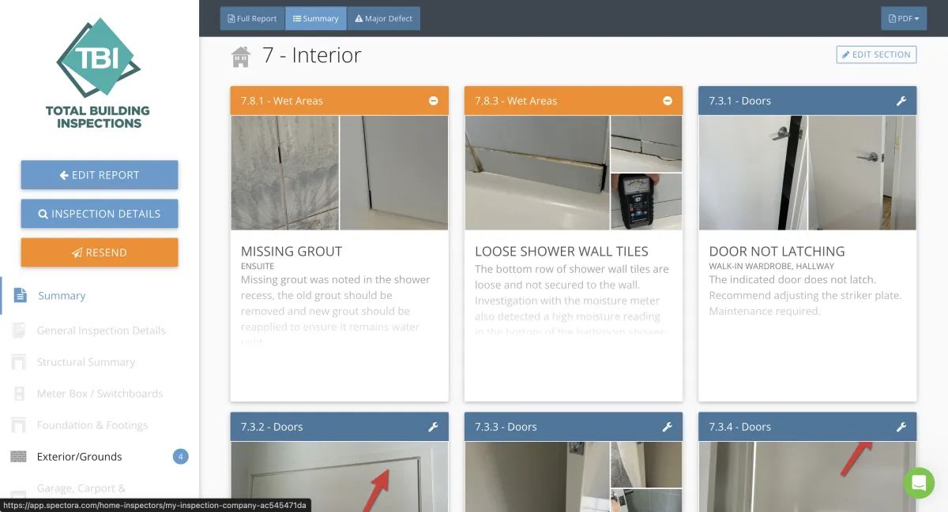
Task: Open the Door Not Latching lever handle photo
Action: click(863, 173)
